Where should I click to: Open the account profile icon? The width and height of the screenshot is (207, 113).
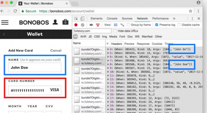click(55, 22)
